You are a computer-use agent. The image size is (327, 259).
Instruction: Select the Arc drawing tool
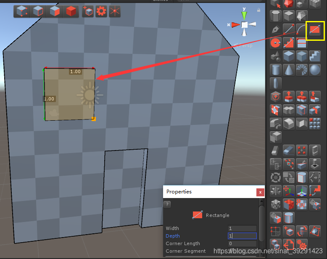click(301, 29)
